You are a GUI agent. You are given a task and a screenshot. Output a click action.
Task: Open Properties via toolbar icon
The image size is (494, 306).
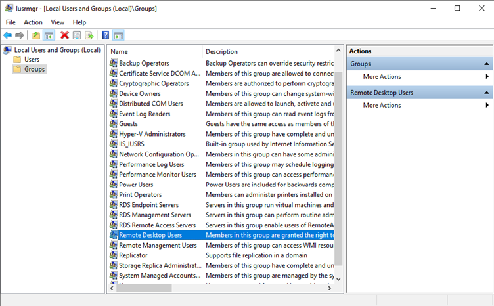77,35
